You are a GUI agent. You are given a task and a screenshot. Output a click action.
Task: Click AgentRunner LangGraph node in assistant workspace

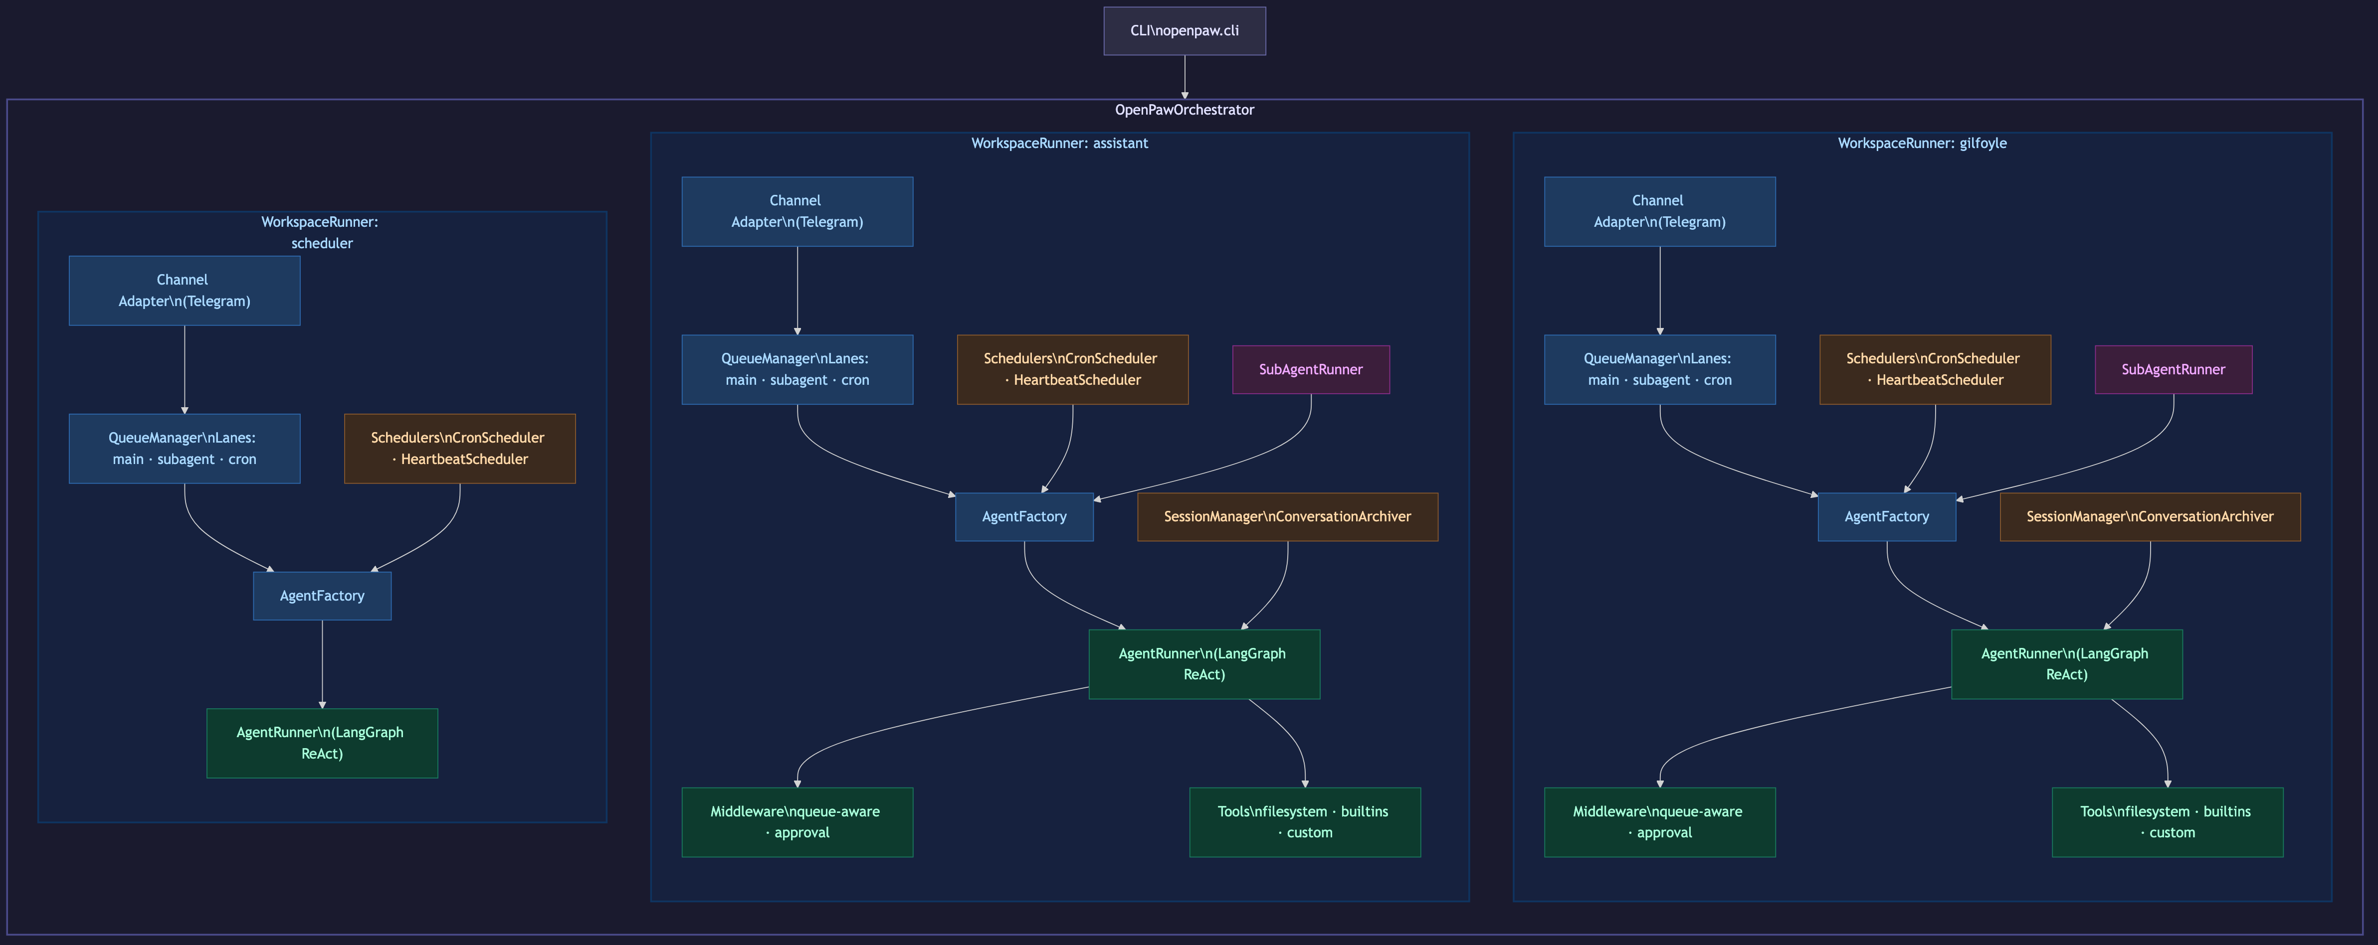pyautogui.click(x=1204, y=664)
